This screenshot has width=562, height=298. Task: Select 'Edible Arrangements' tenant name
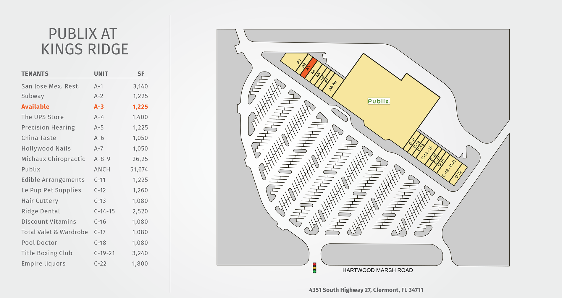[53, 180]
